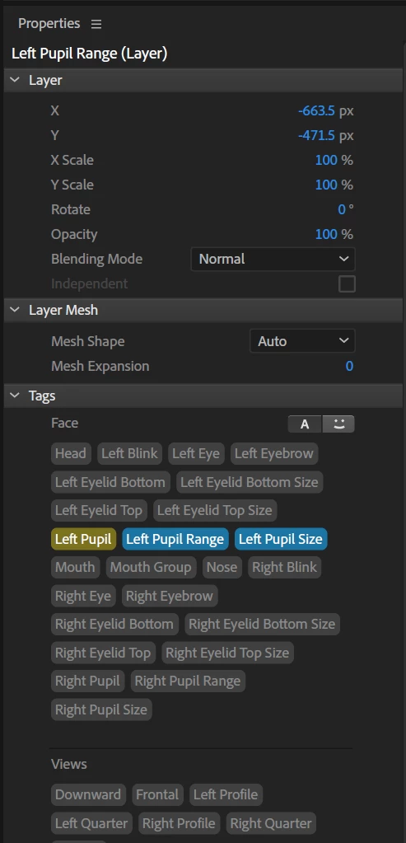Viewport: 406px width, 843px height.
Task: Apply the Right Eye tag
Action: coord(83,597)
